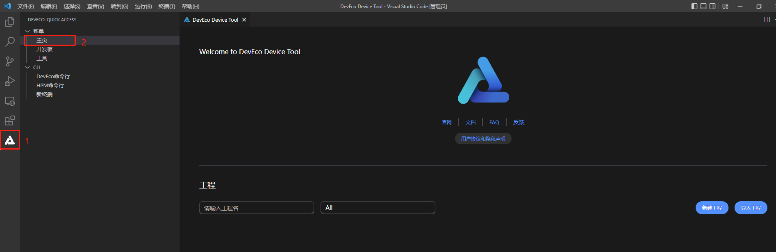Click the DEVECO: QUICK ACCESS panel header
The width and height of the screenshot is (776, 252).
pos(52,20)
